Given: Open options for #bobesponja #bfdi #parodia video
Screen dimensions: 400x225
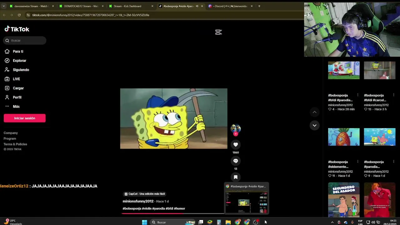Looking at the screenshot, I should [358, 95].
